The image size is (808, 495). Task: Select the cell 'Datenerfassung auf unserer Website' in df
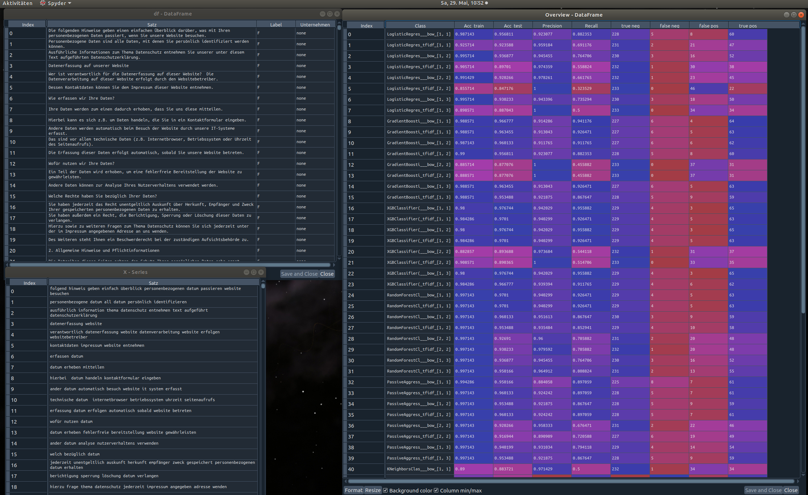[x=152, y=66]
